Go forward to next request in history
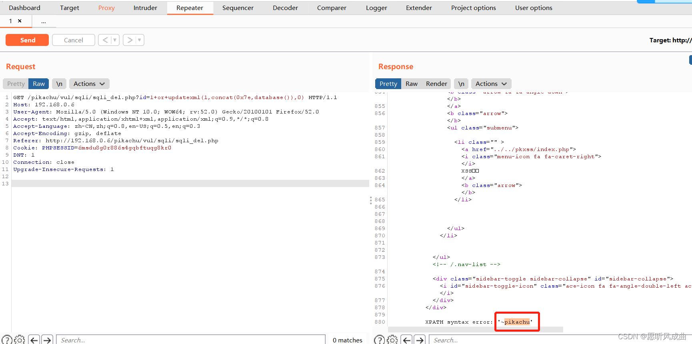692x344 pixels. pyautogui.click(x=130, y=40)
